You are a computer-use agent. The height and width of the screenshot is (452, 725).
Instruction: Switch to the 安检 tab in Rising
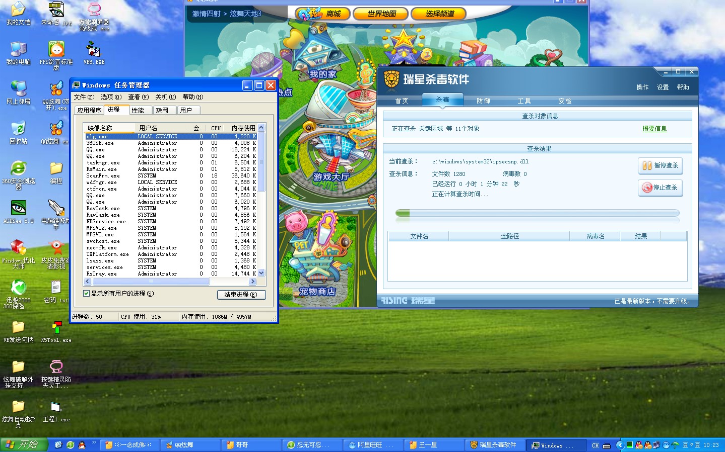[565, 101]
